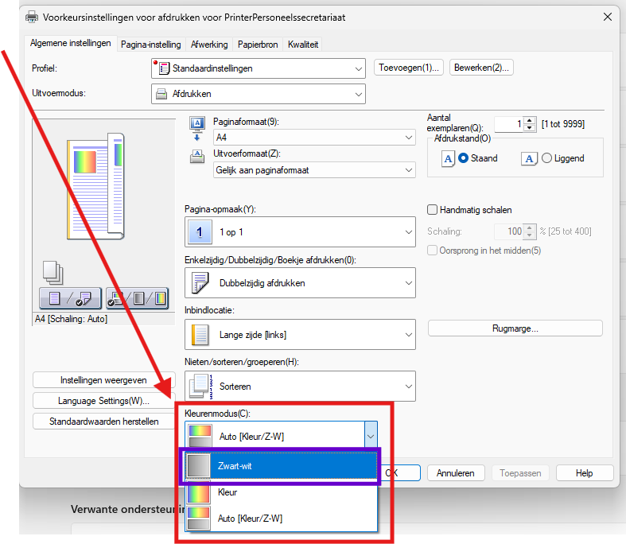Viewport: 626px width, 544px height.
Task: Choose Zwart-wit from the Kleurenmodus list
Action: (x=281, y=466)
